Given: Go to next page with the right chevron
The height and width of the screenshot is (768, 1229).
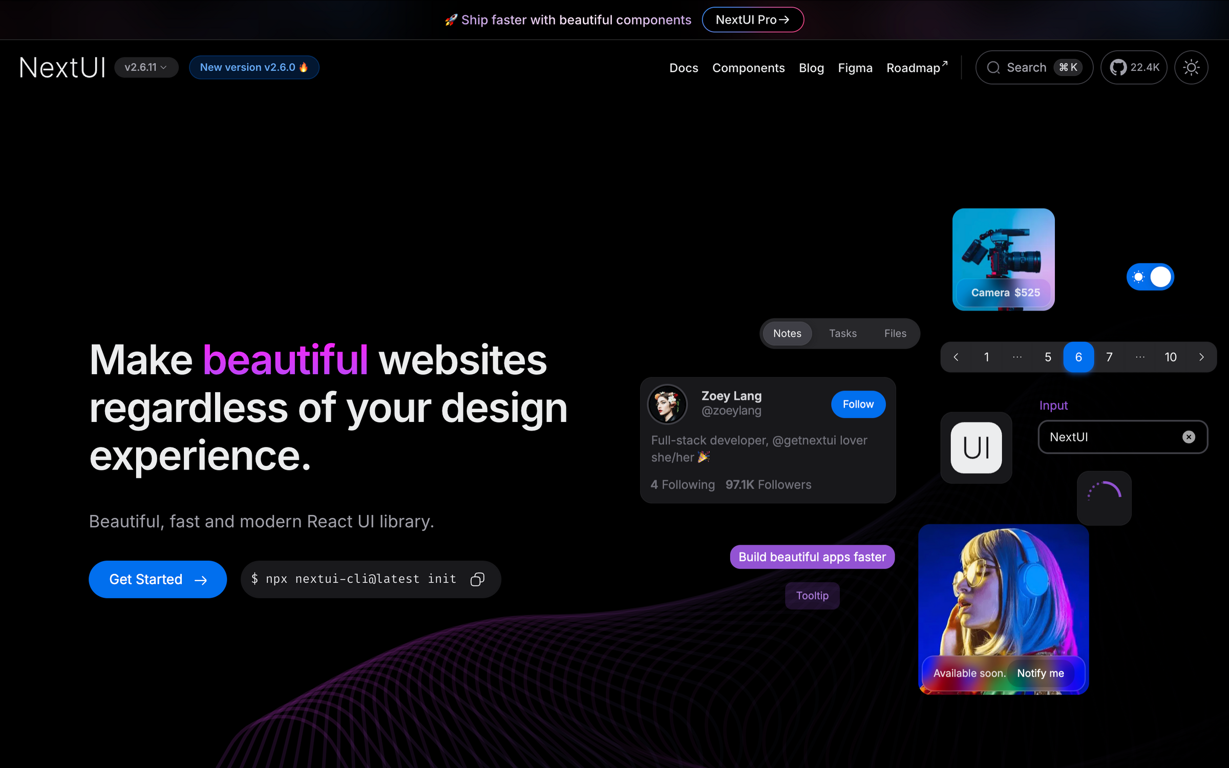Looking at the screenshot, I should pos(1202,357).
